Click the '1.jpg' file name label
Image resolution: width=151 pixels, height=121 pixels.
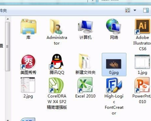pos(142,73)
